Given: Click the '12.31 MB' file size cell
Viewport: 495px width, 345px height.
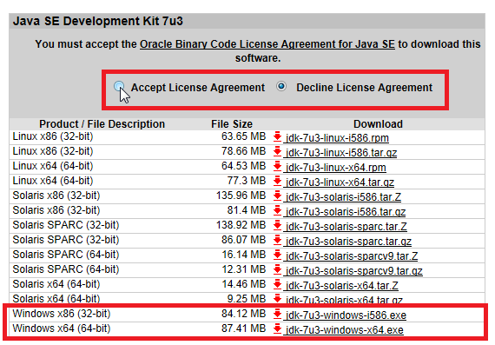Looking at the screenshot, I should coord(244,269).
